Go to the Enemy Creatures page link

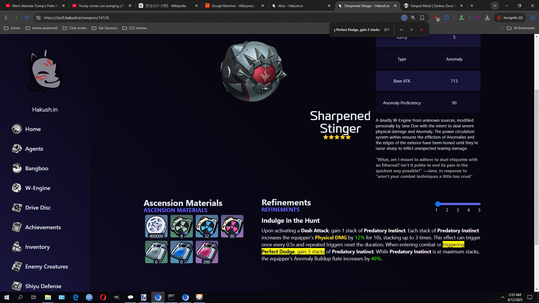point(47,267)
